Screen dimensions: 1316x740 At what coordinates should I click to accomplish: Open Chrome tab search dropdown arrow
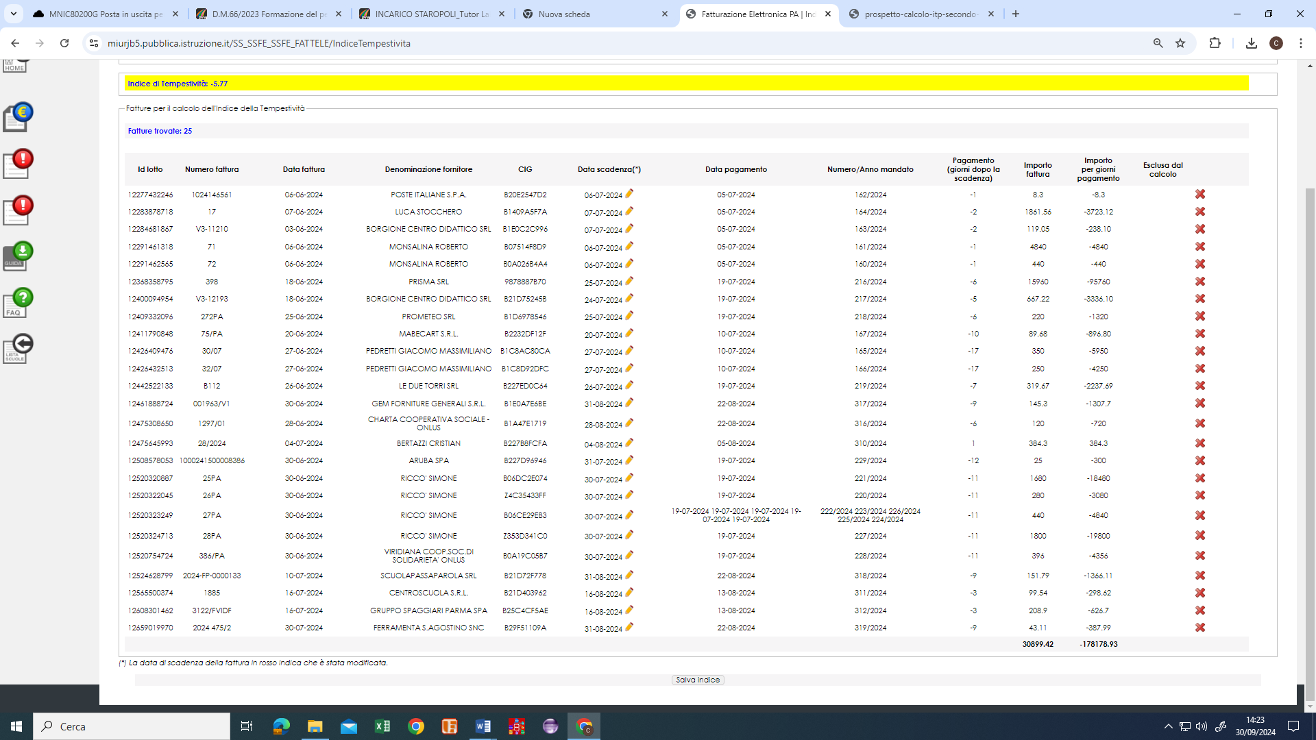[13, 14]
